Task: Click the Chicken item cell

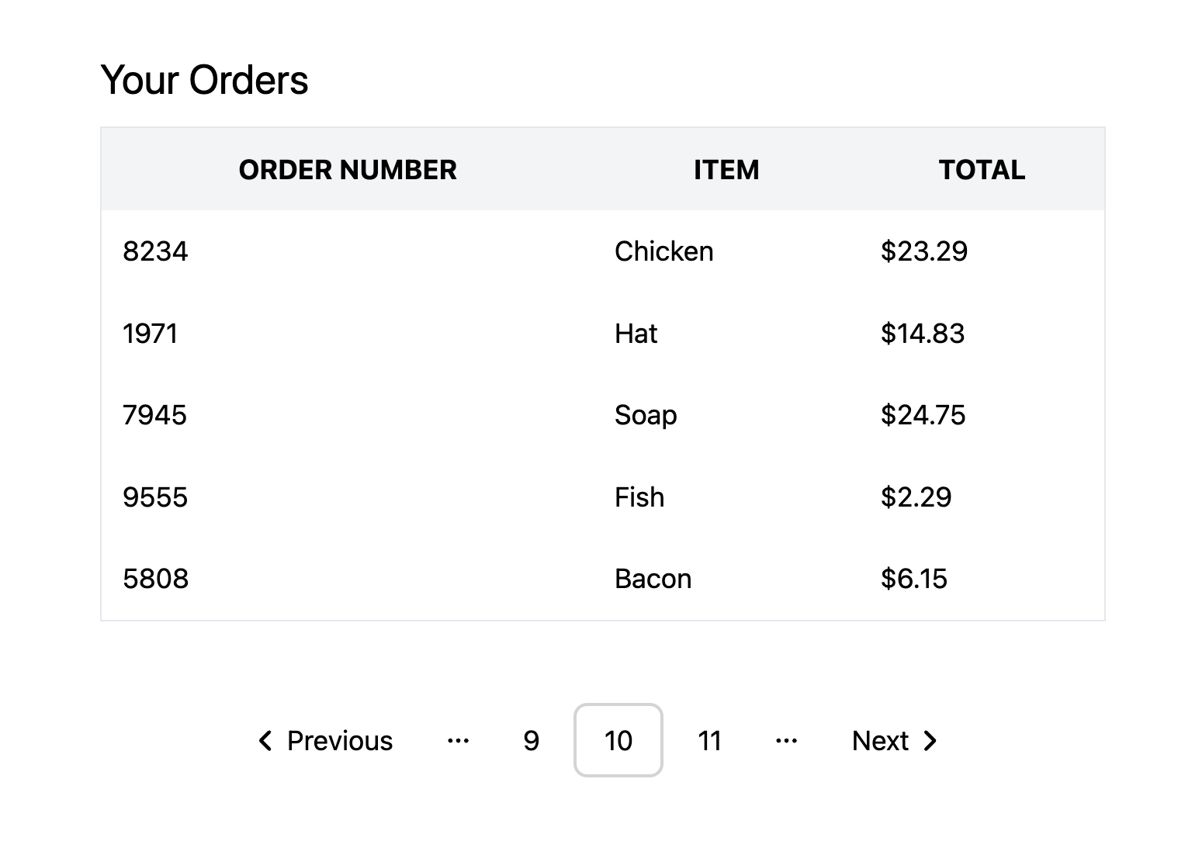Action: pos(663,251)
